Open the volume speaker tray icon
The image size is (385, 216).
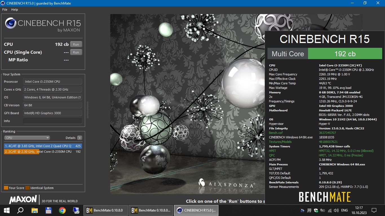point(336,210)
